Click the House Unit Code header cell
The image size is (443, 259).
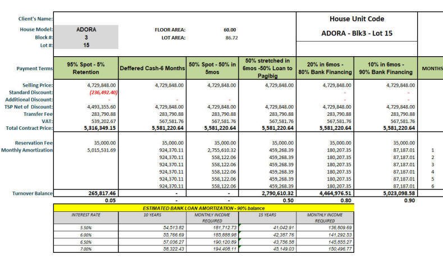[x=357, y=19]
